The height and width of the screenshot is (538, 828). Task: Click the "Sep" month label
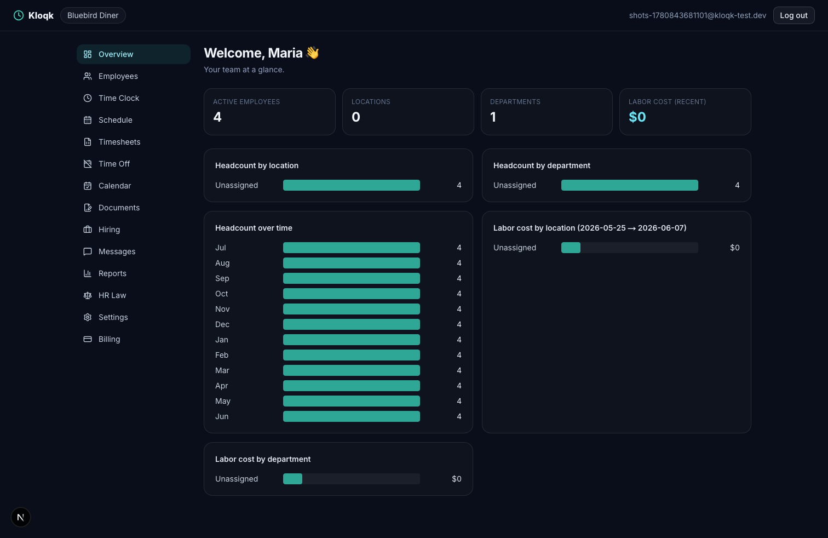pyautogui.click(x=222, y=278)
